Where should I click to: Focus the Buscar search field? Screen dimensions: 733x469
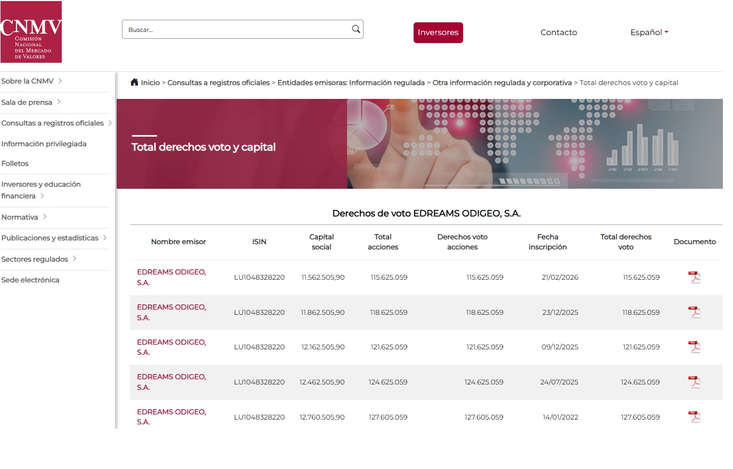click(237, 29)
